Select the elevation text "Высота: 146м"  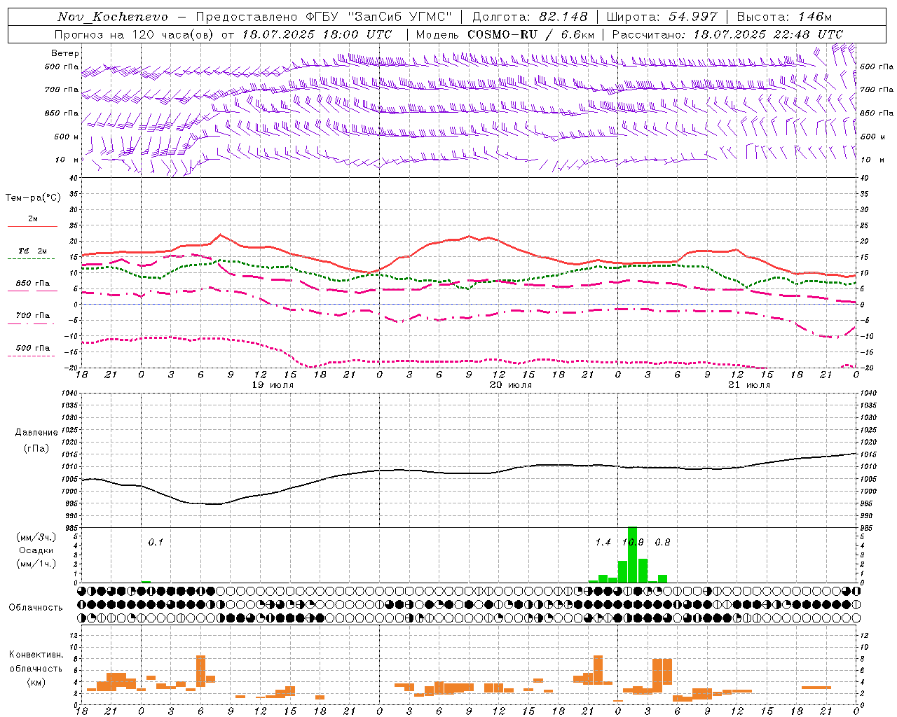click(x=784, y=17)
